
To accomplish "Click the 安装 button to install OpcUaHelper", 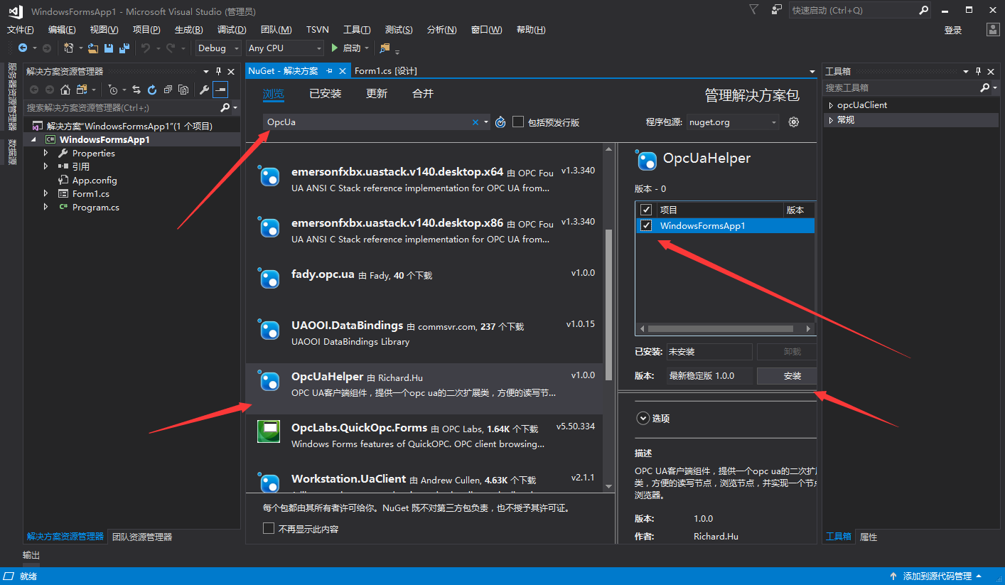I will click(786, 375).
